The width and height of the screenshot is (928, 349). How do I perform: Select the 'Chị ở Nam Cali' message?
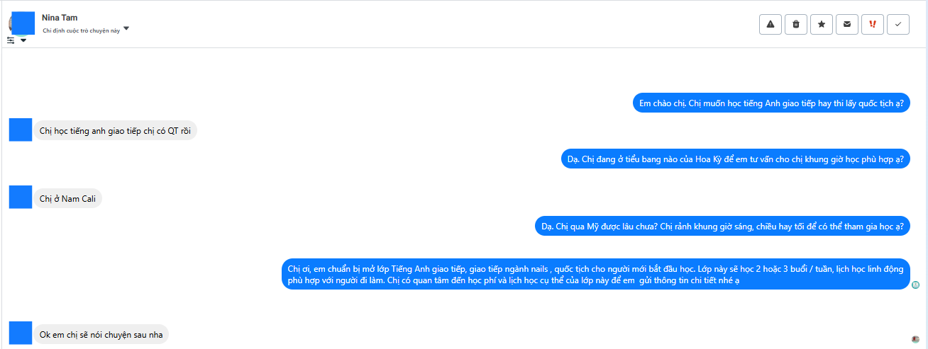(x=67, y=199)
